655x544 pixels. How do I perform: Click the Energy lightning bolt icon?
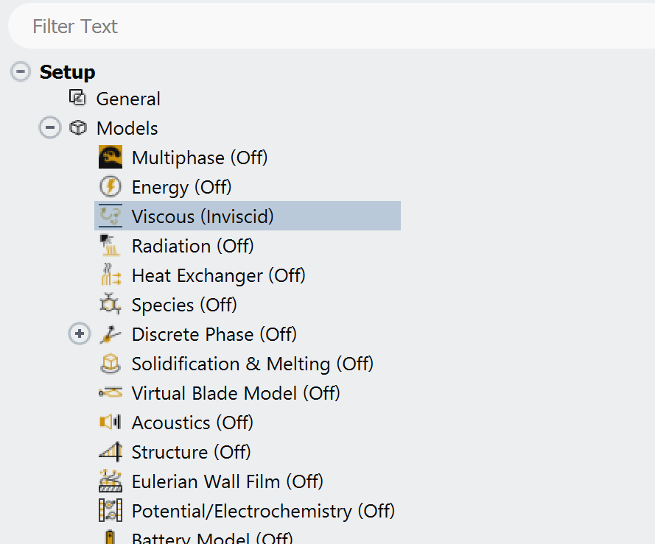(x=110, y=187)
